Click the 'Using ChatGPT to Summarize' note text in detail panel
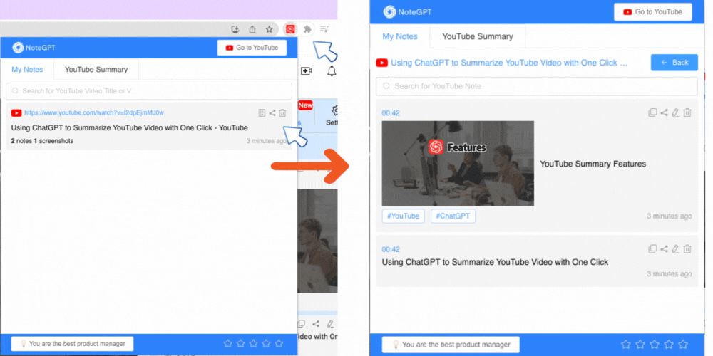The image size is (713, 356). pos(495,262)
